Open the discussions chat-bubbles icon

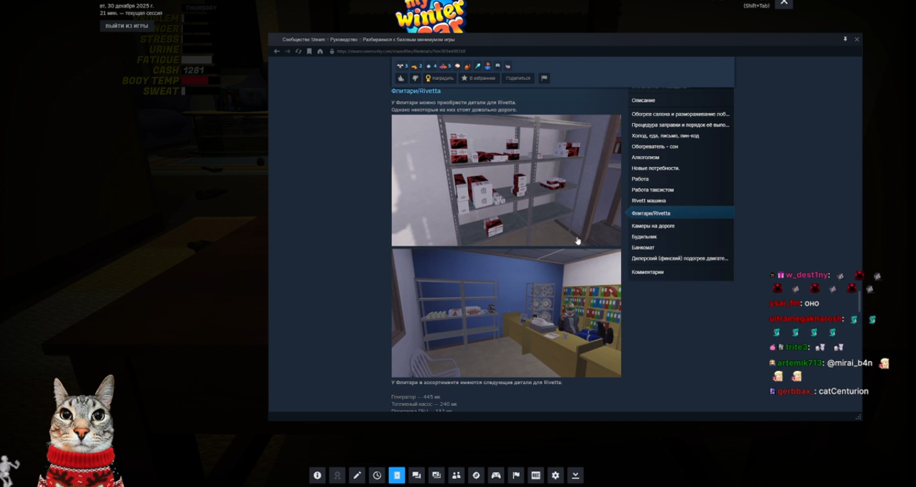(x=417, y=476)
